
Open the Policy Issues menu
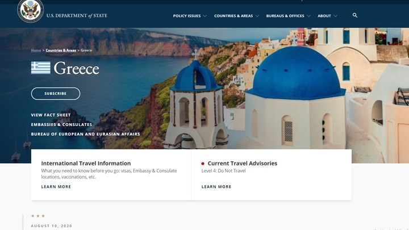(187, 16)
